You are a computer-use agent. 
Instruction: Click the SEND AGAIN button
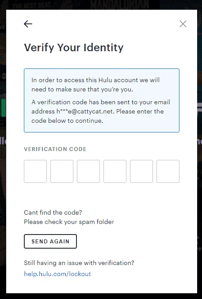click(x=50, y=241)
